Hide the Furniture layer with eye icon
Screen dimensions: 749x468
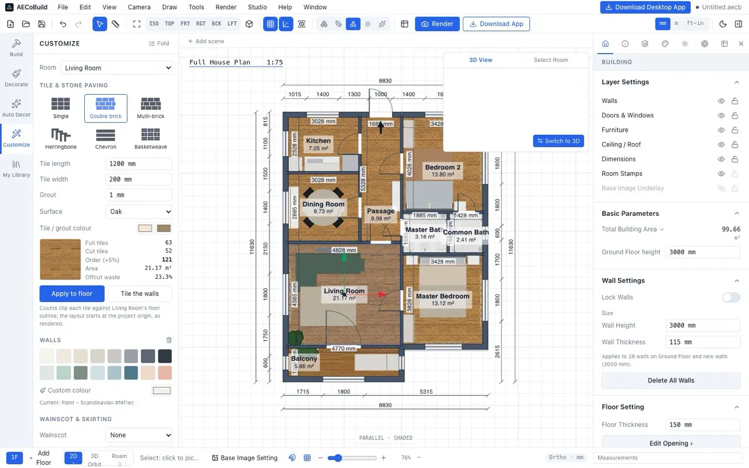point(721,130)
